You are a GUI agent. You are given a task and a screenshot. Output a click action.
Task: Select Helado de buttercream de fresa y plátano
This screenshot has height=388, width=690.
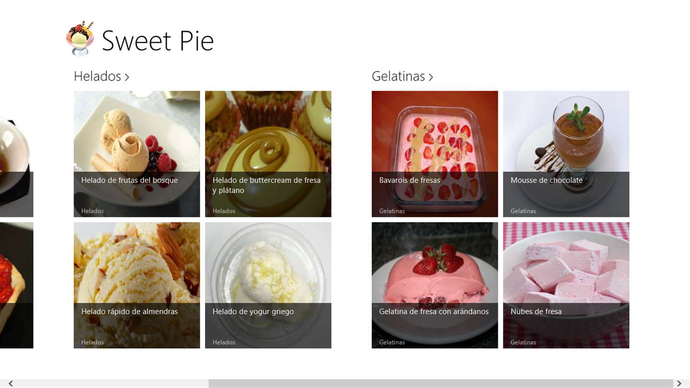(268, 154)
